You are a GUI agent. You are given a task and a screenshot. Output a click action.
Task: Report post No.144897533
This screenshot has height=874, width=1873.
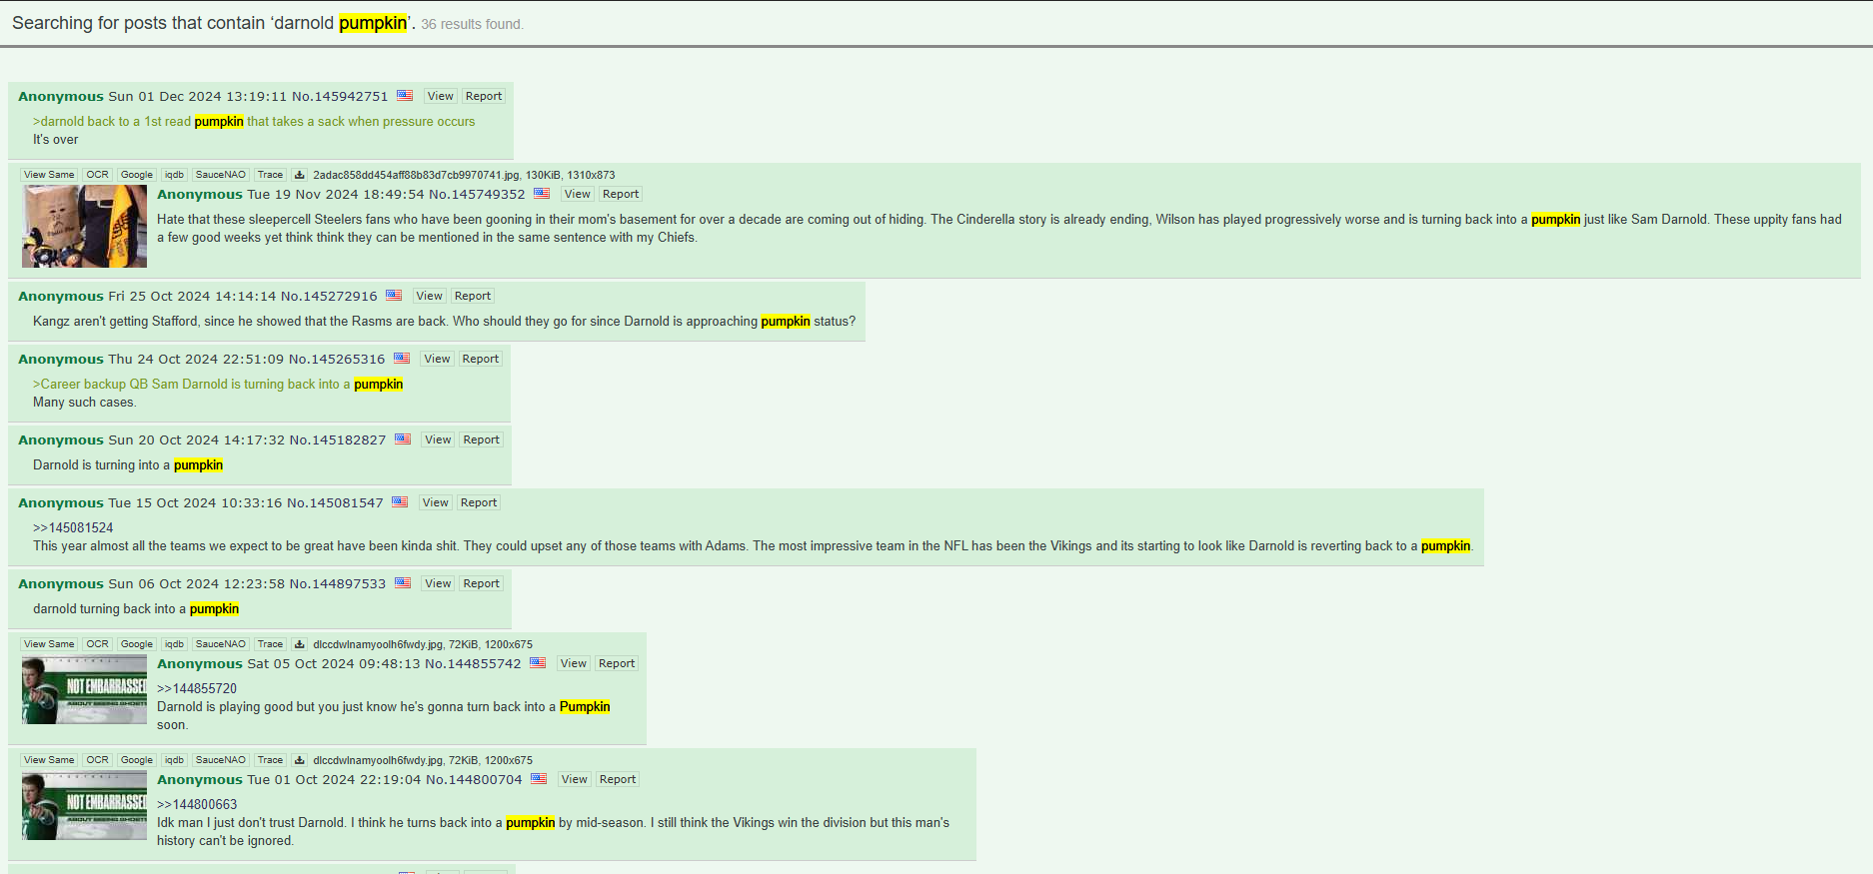(482, 583)
